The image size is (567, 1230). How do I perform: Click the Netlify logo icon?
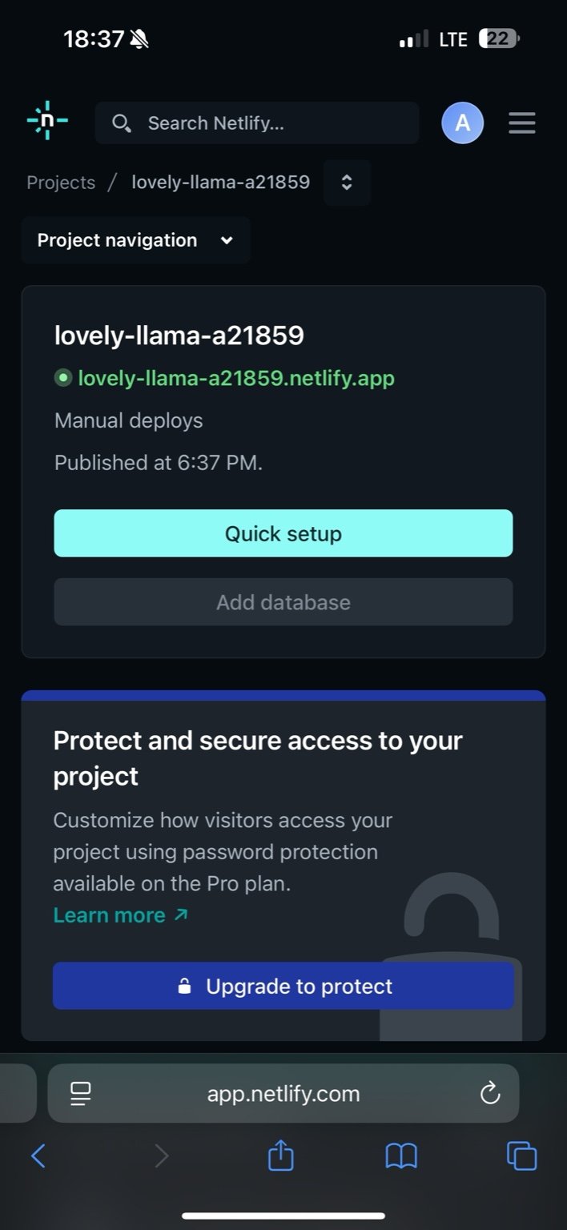pyautogui.click(x=47, y=122)
